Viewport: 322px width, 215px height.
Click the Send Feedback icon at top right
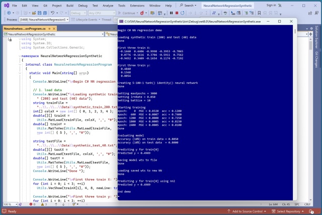(x=316, y=13)
